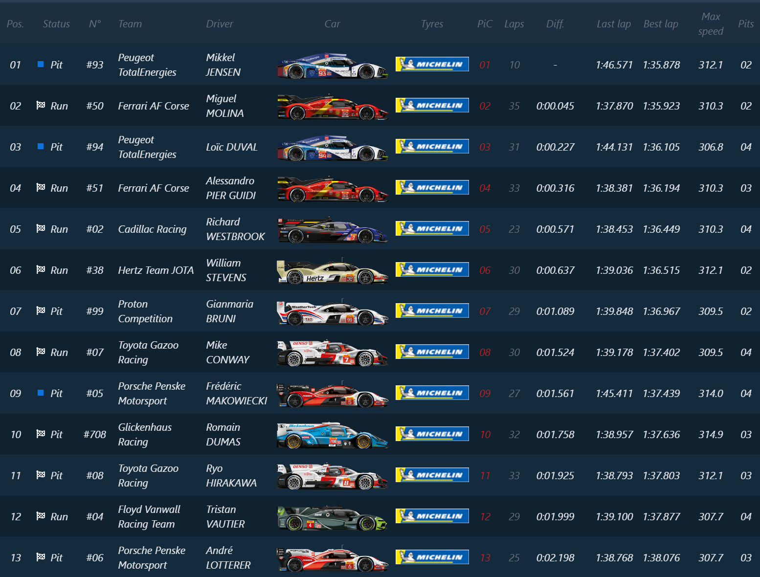Click max speed value 314.9
Screen dimensions: 760x577
point(711,434)
